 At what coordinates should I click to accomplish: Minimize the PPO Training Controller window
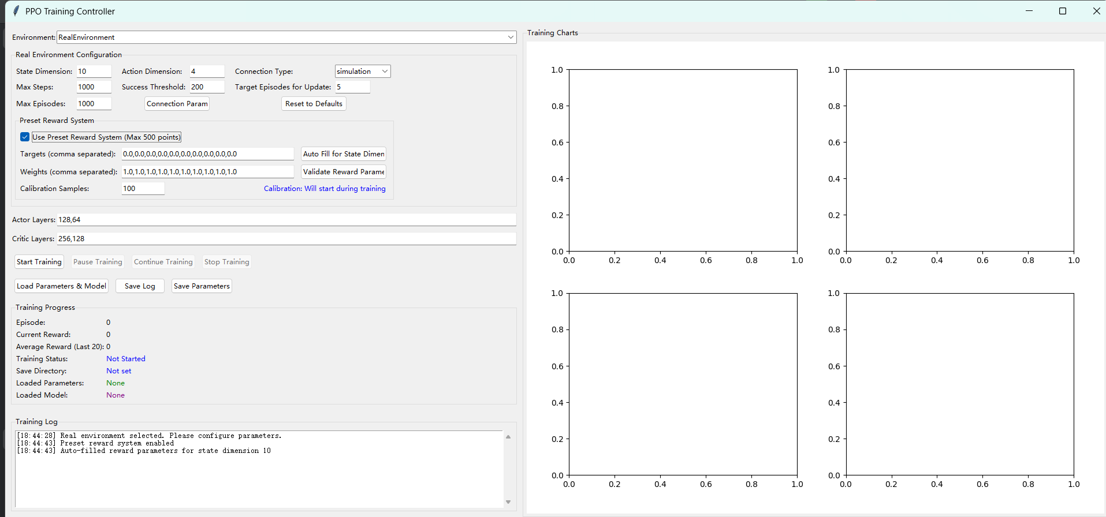click(1029, 11)
